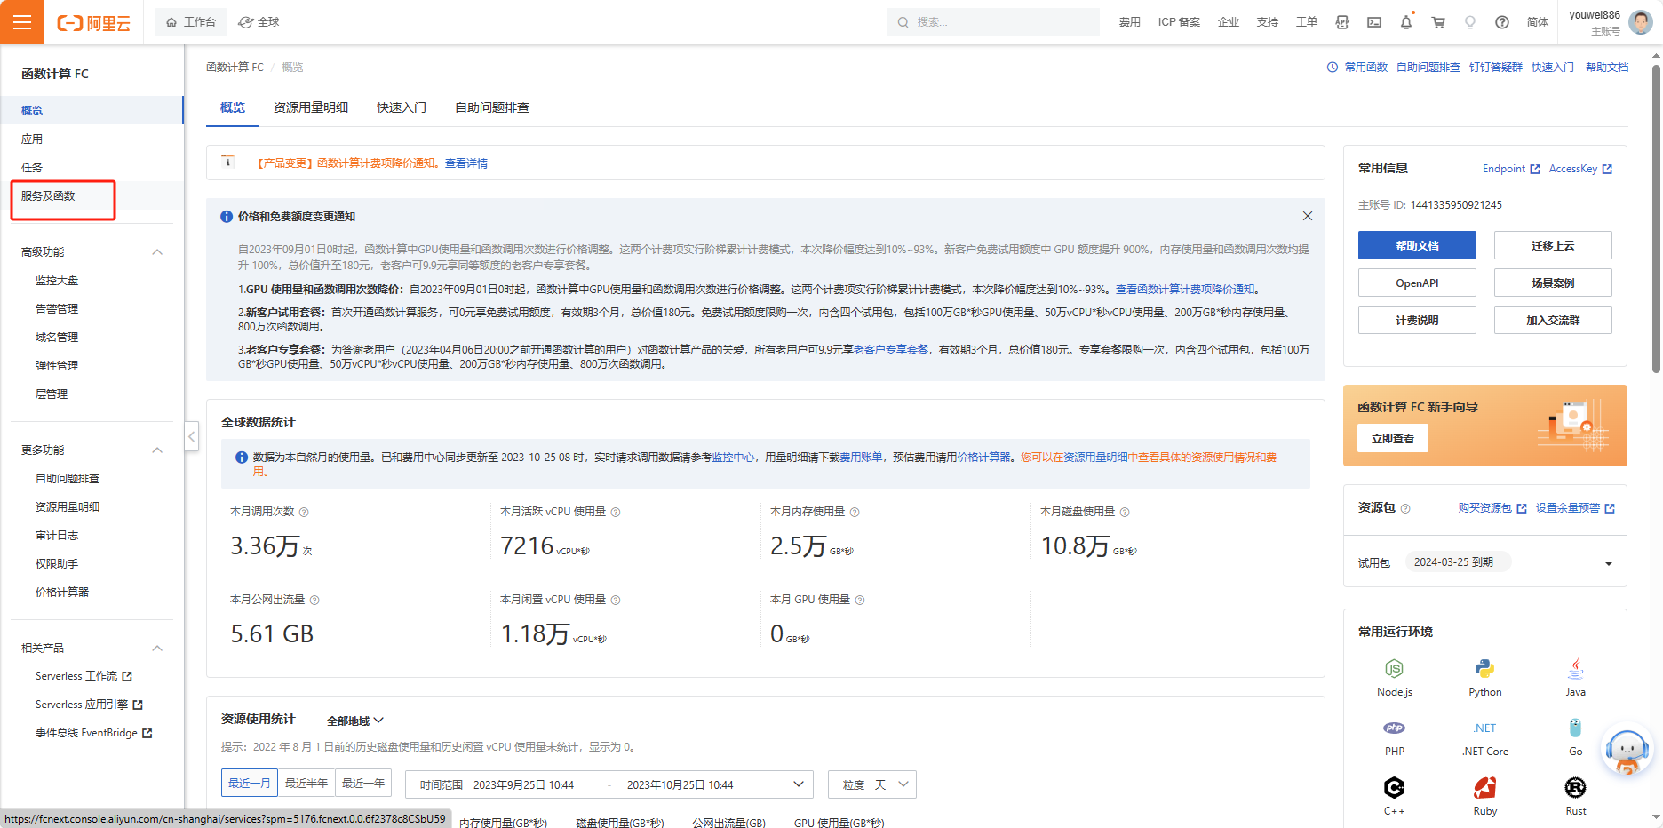Click info icon beside 本月公网出流量
This screenshot has width=1663, height=828.
point(314,600)
